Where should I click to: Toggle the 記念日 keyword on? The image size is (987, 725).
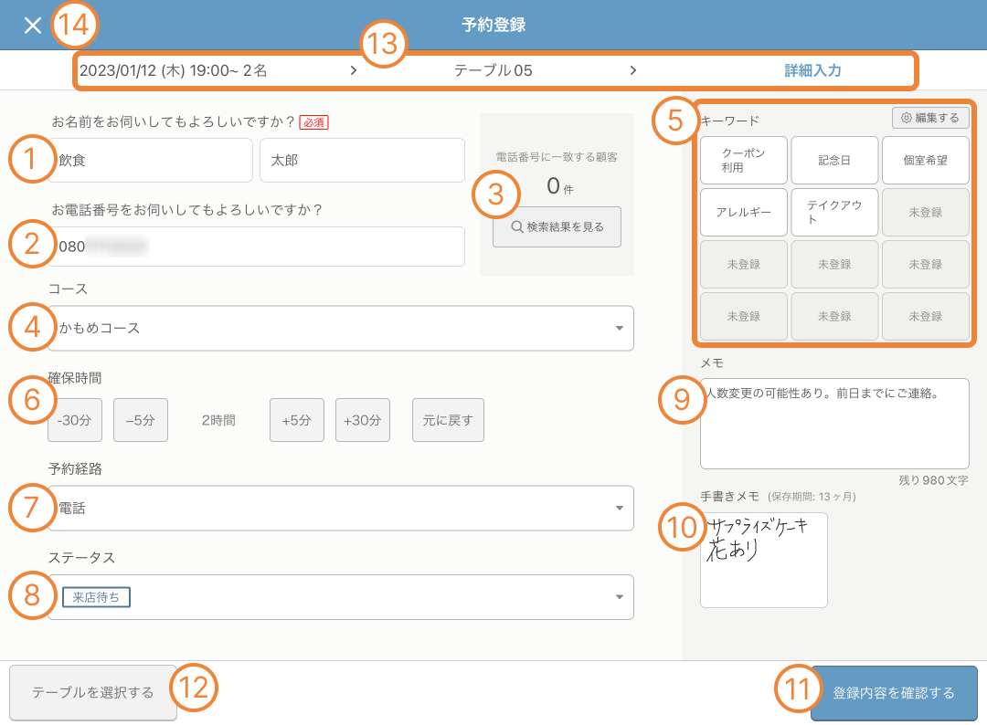pyautogui.click(x=834, y=160)
